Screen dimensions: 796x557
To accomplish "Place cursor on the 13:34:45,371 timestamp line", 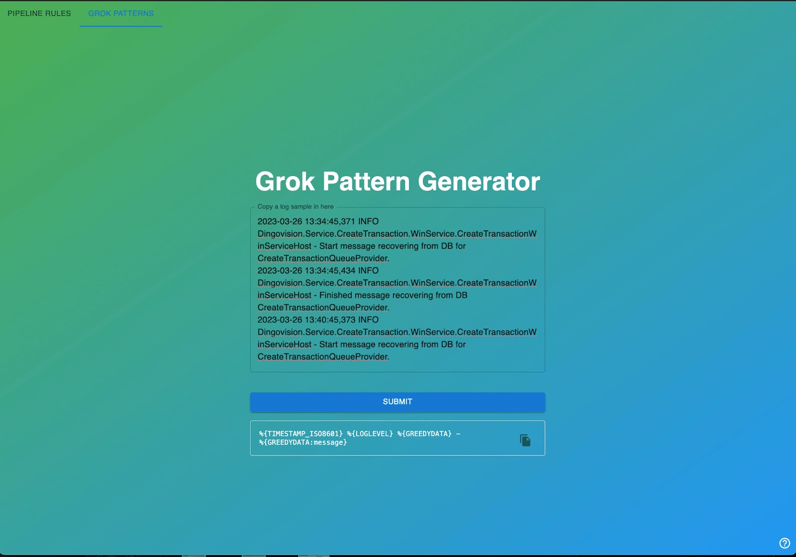I will click(317, 222).
